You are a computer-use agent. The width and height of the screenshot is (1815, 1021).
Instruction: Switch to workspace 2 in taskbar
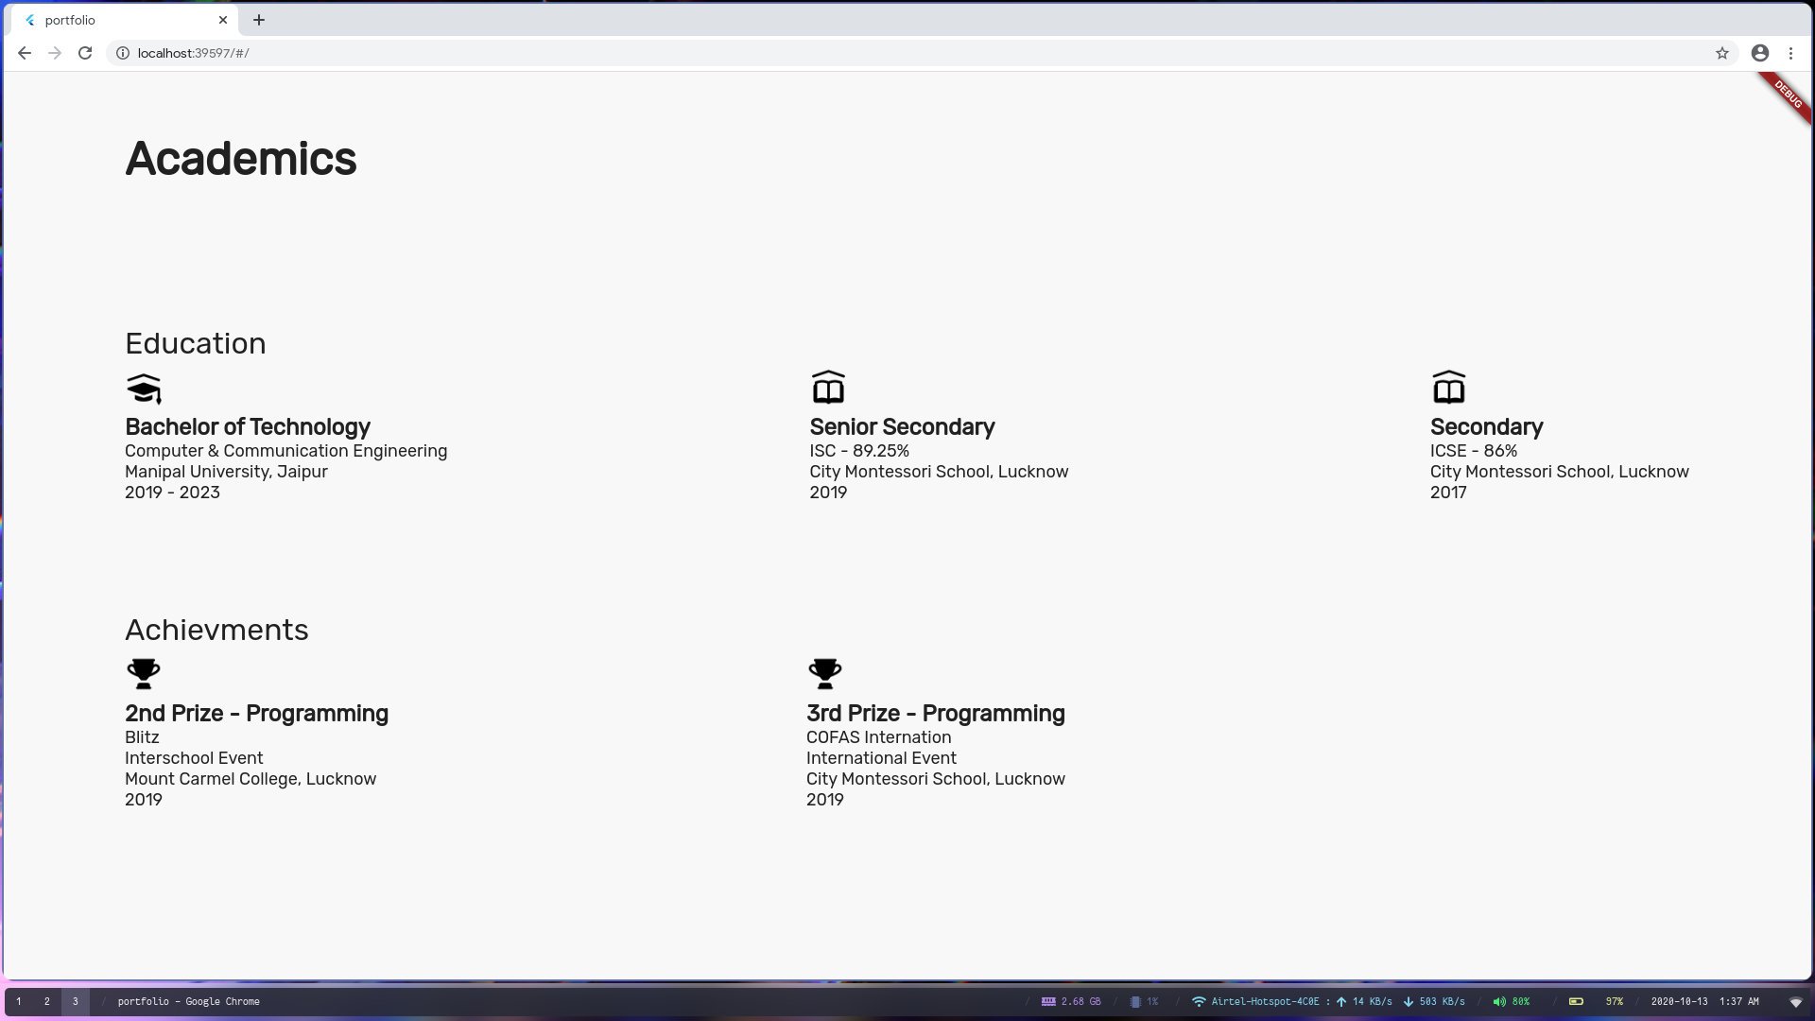click(47, 1001)
